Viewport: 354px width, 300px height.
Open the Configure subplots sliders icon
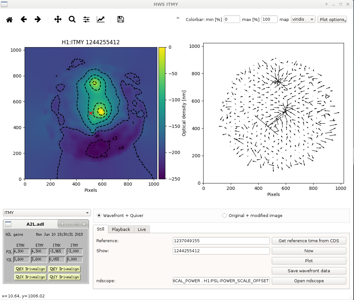(86, 19)
